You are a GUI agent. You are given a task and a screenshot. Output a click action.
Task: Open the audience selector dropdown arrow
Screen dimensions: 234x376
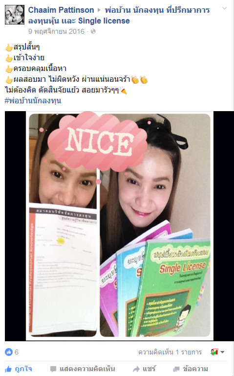tap(222, 352)
